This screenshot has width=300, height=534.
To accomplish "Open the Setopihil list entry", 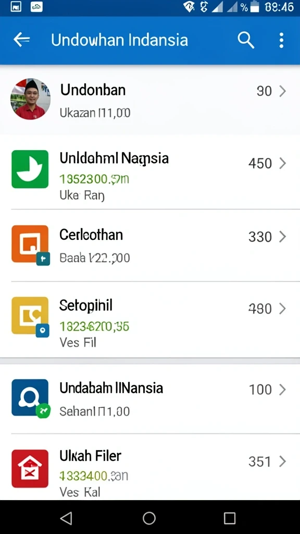I will point(150,320).
